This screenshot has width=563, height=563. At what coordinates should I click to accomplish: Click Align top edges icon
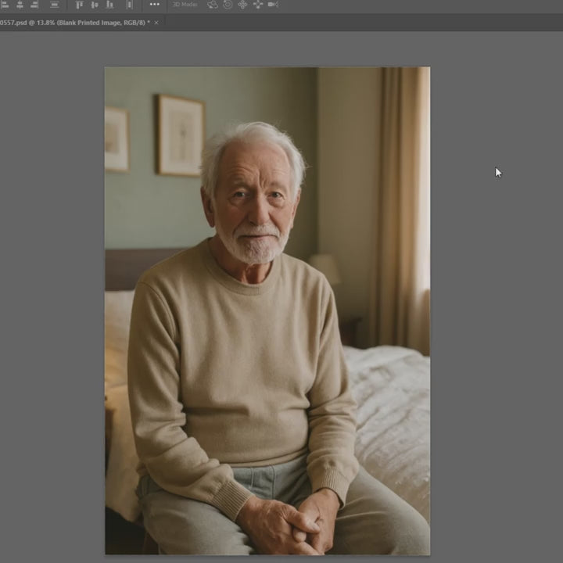coord(79,5)
